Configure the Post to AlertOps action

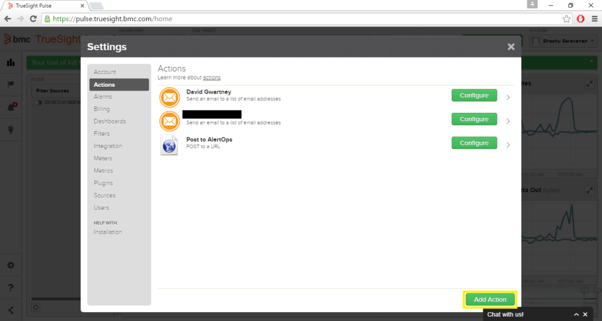(x=474, y=143)
